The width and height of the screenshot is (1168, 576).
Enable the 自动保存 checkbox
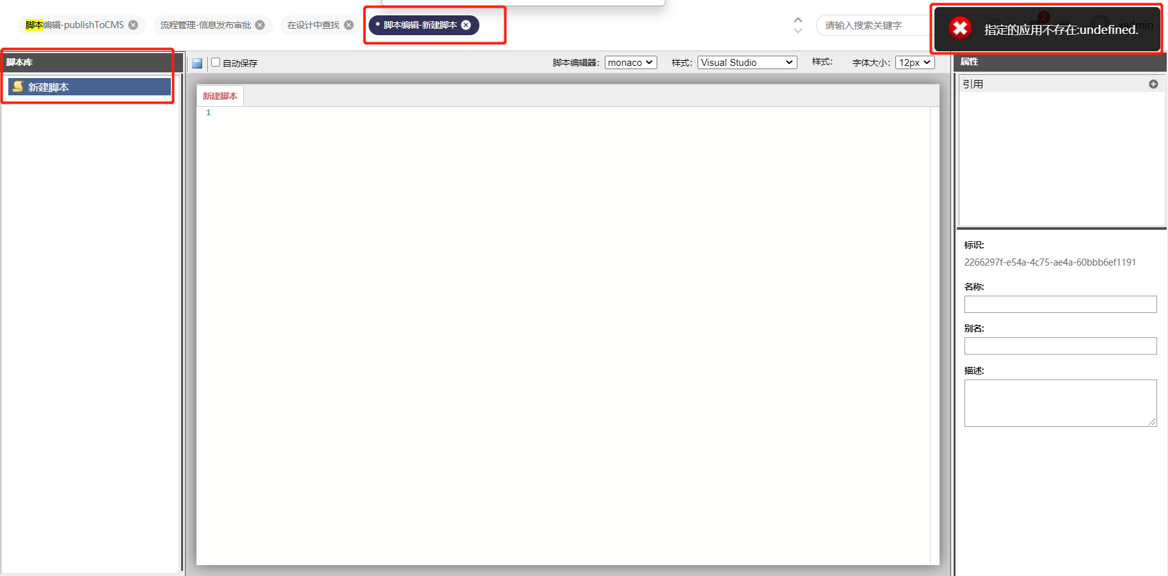tap(216, 62)
